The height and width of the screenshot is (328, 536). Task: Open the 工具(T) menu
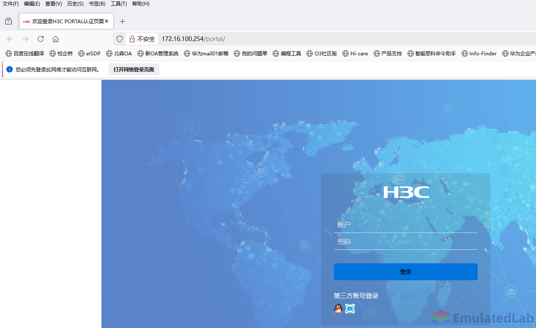[118, 4]
